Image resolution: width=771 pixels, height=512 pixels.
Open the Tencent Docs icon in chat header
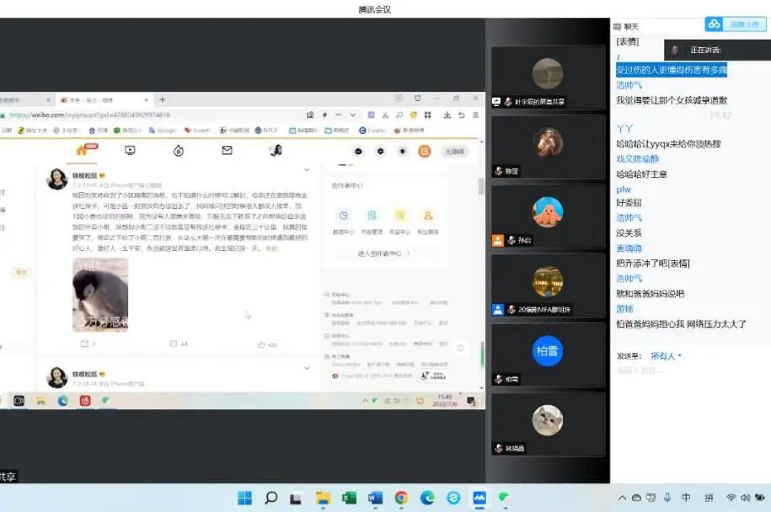714,24
